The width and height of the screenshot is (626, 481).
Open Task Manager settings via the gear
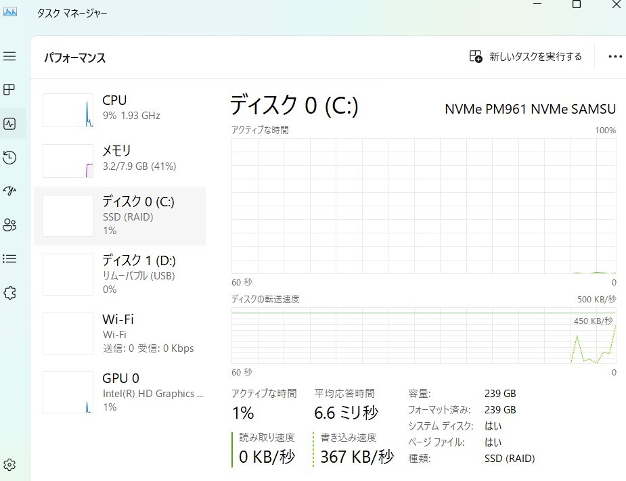[x=10, y=464]
